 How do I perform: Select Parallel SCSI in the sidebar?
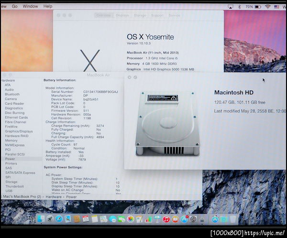(x=15, y=154)
